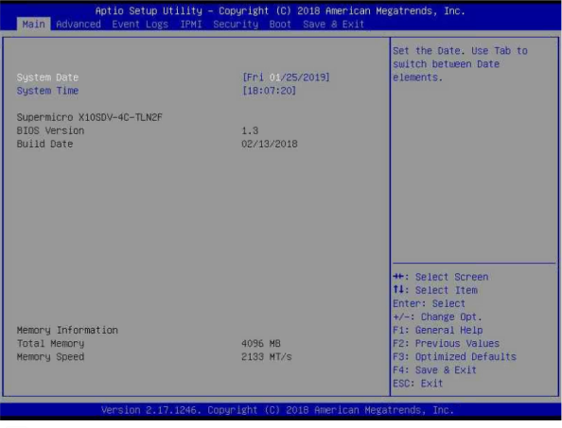The height and width of the screenshot is (428, 562).
Task: Click the highlighted month in System Date
Action: click(274, 77)
